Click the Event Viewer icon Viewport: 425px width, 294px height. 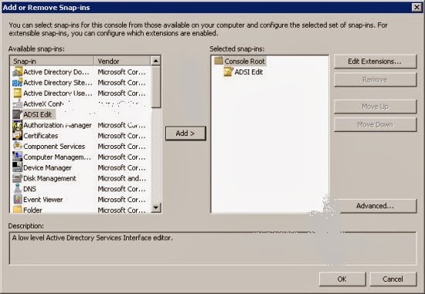pyautogui.click(x=18, y=200)
